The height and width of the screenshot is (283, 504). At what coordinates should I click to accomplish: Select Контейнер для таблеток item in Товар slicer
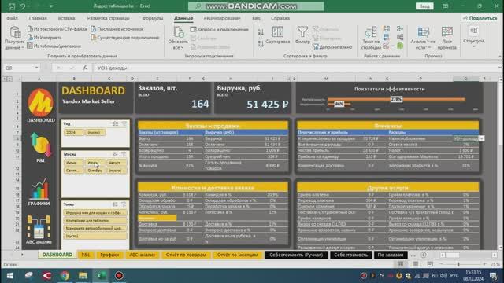(95, 221)
